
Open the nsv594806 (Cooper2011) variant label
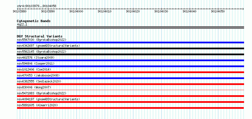(36, 63)
